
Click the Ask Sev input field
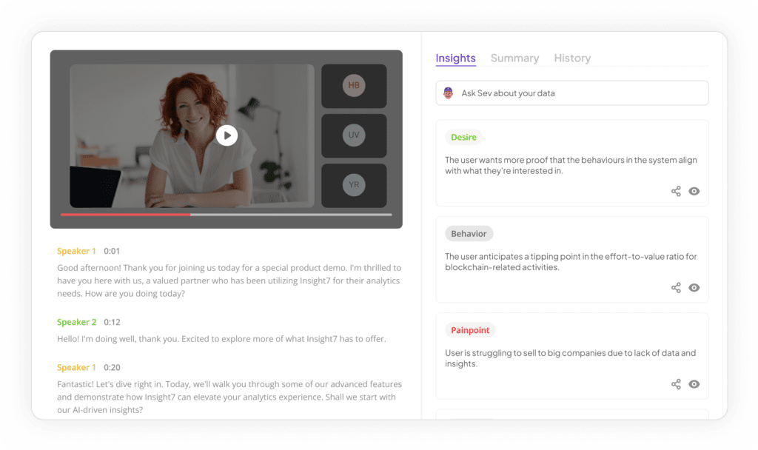577,93
